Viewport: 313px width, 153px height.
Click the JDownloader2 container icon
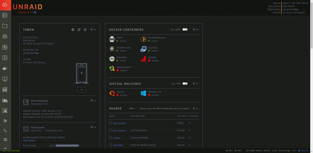click(112, 69)
